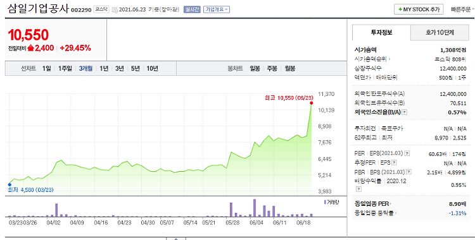
Task: Click the 봉차트 label
Action: pos(235,69)
